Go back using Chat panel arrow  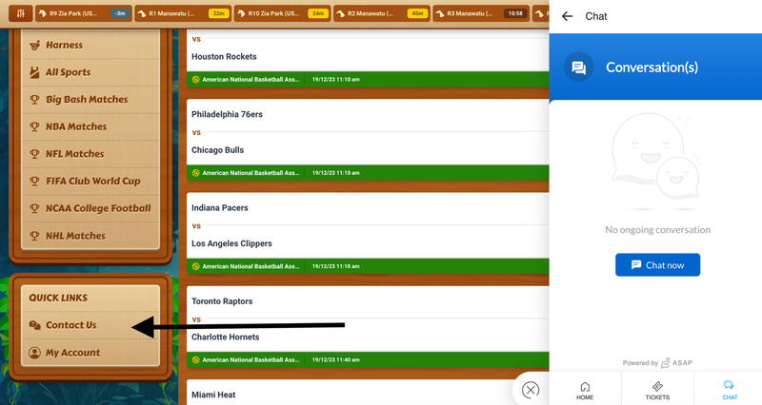[567, 16]
